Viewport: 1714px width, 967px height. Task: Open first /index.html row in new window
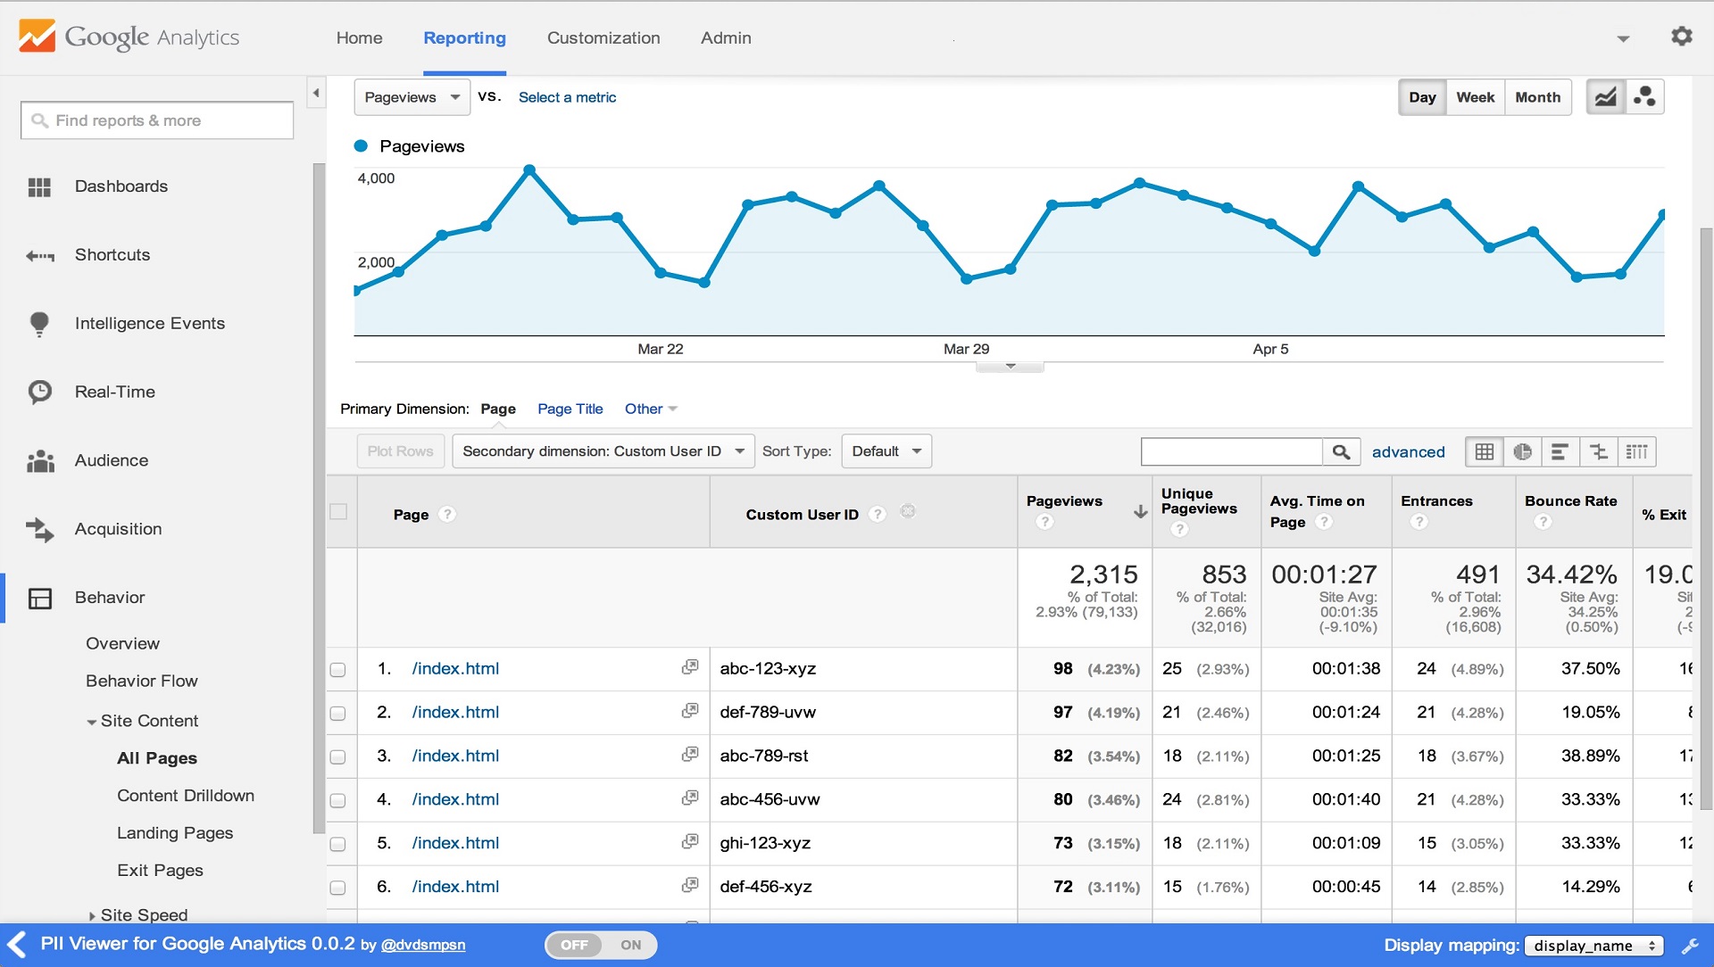pyautogui.click(x=689, y=667)
